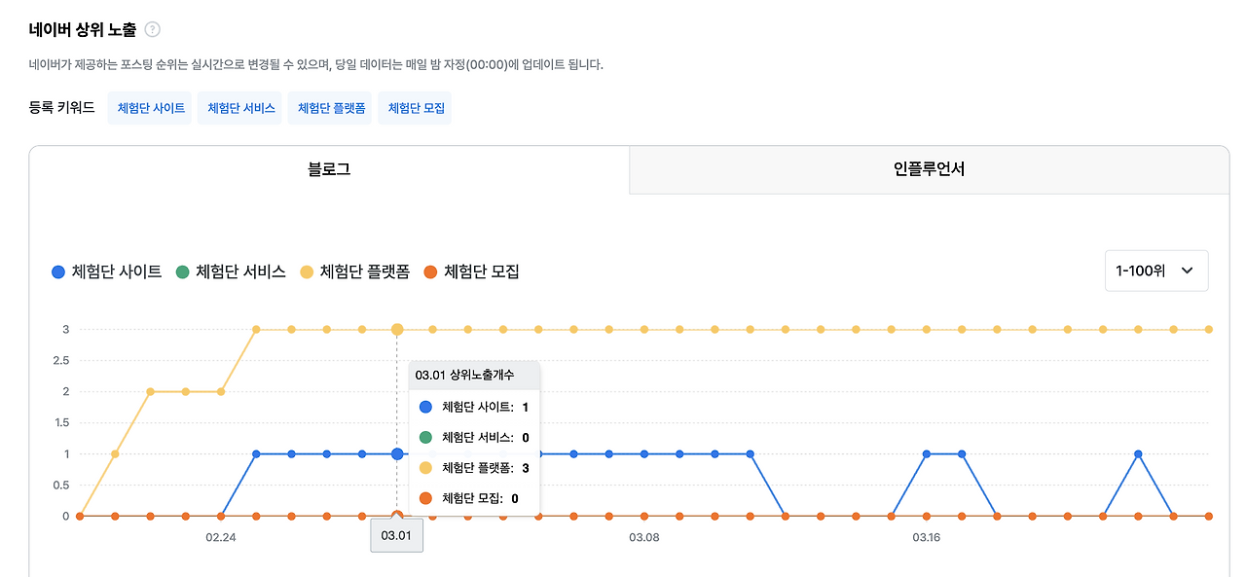Click the 체험단 서비스 keyword chip
The image size is (1246, 577).
tap(239, 107)
